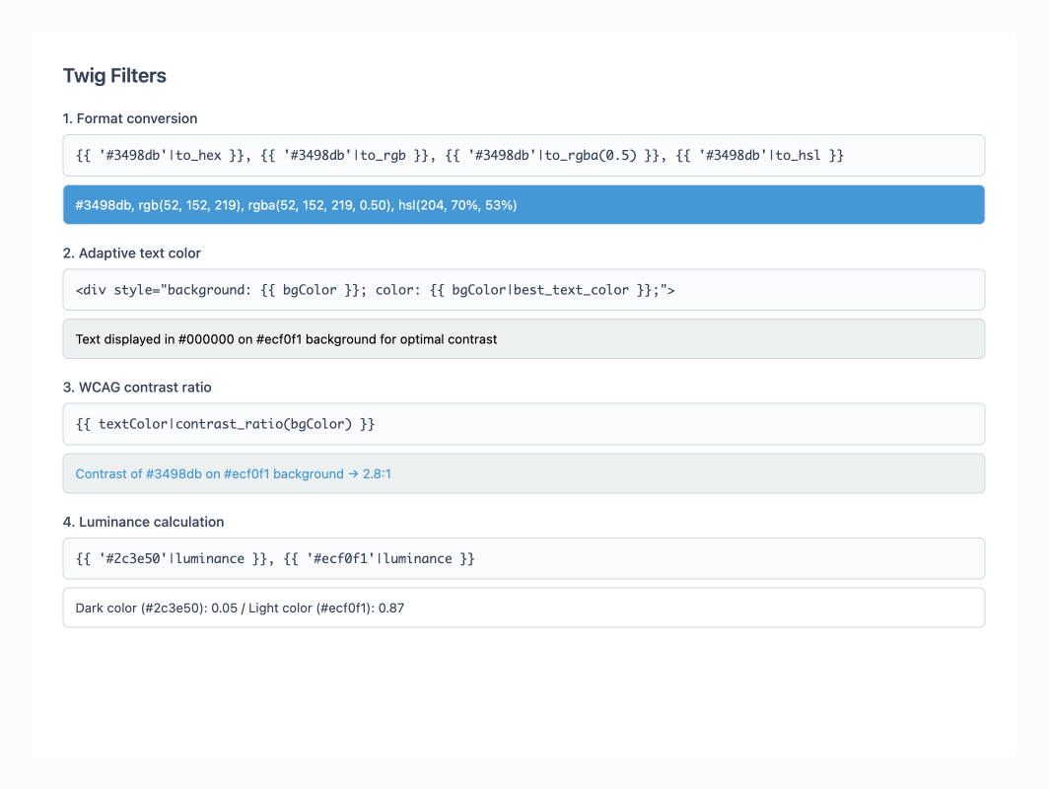Click the Twig Filters page heading
The image size is (1049, 789).
click(114, 76)
